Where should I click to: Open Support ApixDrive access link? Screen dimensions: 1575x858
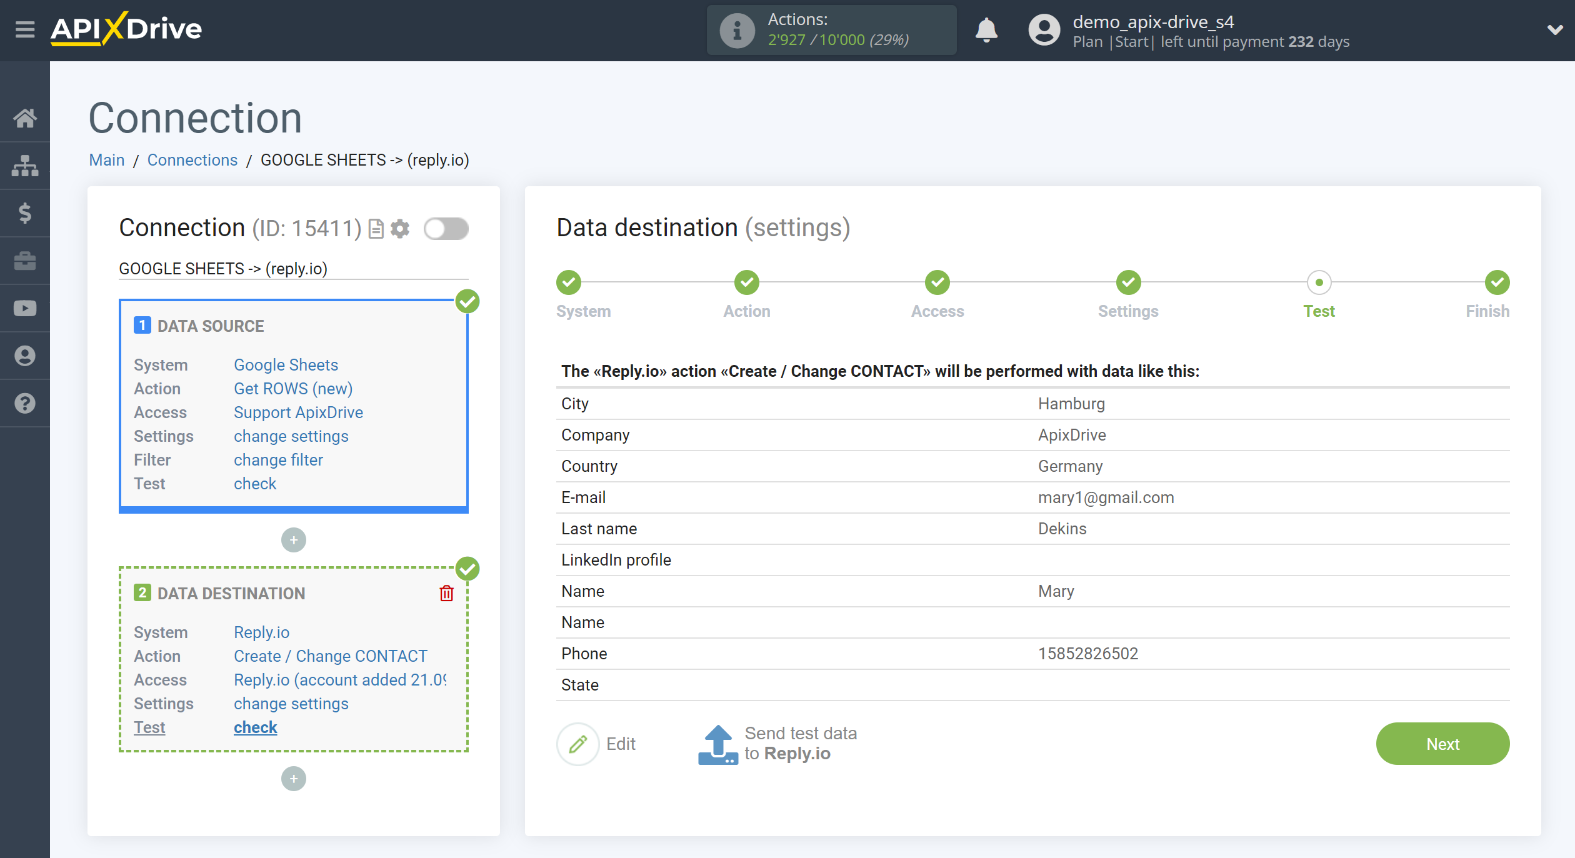298,412
